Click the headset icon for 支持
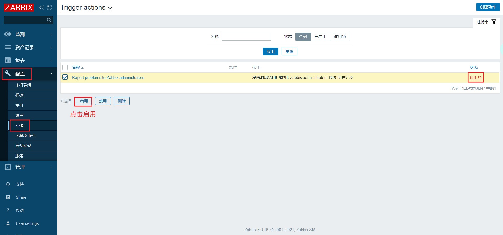The image size is (503, 235). (x=8, y=184)
